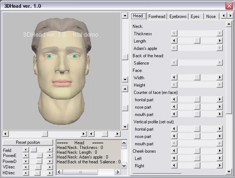Select the Eyes tab

(195, 17)
